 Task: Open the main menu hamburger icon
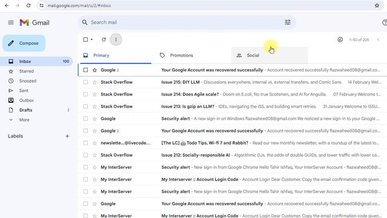11,22
